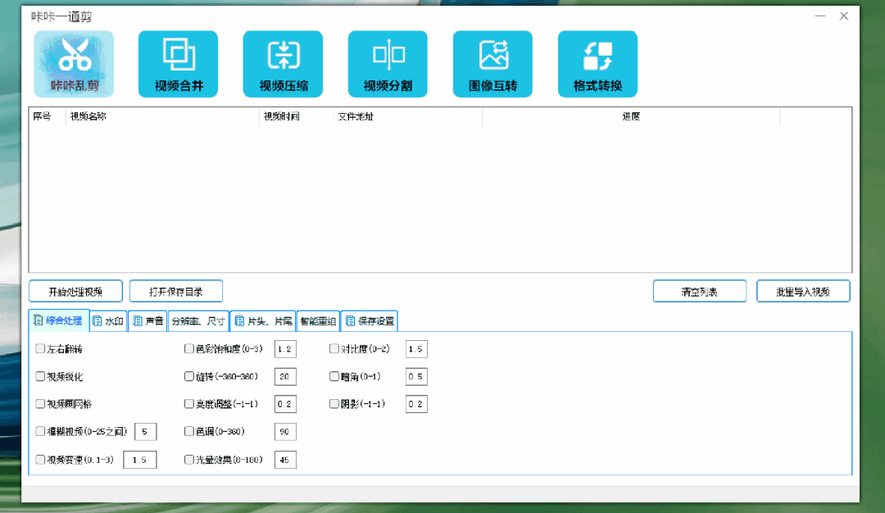Toggle the 旋转(-360-360) checkbox
Viewport: 885px width, 513px height.
tap(189, 376)
